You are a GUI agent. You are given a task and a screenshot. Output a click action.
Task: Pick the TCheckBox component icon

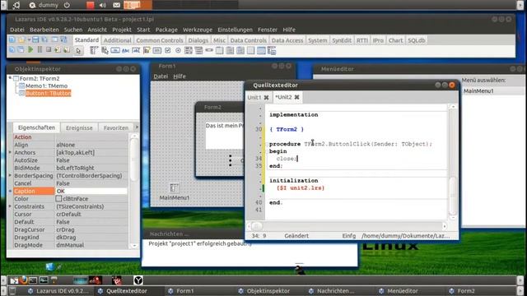pyautogui.click(x=168, y=51)
